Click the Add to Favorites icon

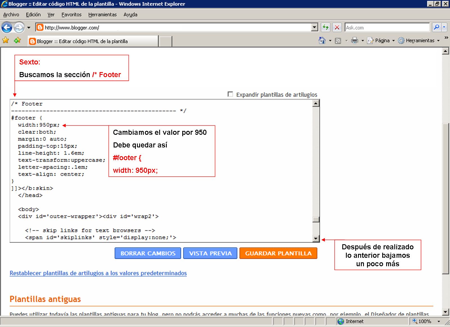tap(17, 40)
